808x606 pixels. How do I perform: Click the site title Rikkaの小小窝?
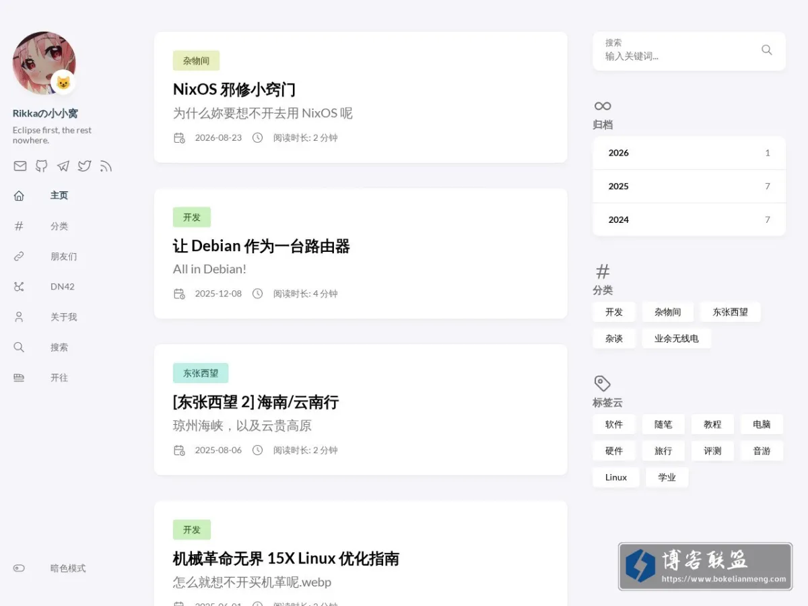pos(45,113)
